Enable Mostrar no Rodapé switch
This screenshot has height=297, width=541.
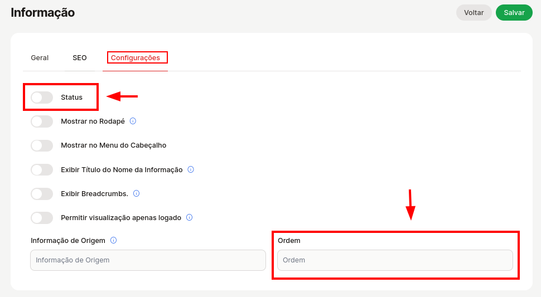click(x=42, y=121)
